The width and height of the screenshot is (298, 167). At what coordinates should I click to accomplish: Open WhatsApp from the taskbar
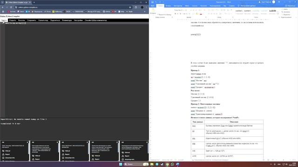pos(172,164)
